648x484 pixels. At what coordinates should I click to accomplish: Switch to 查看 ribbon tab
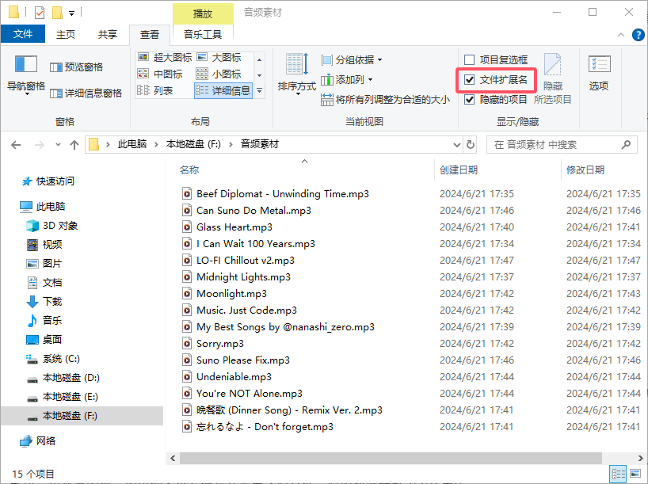pos(150,35)
